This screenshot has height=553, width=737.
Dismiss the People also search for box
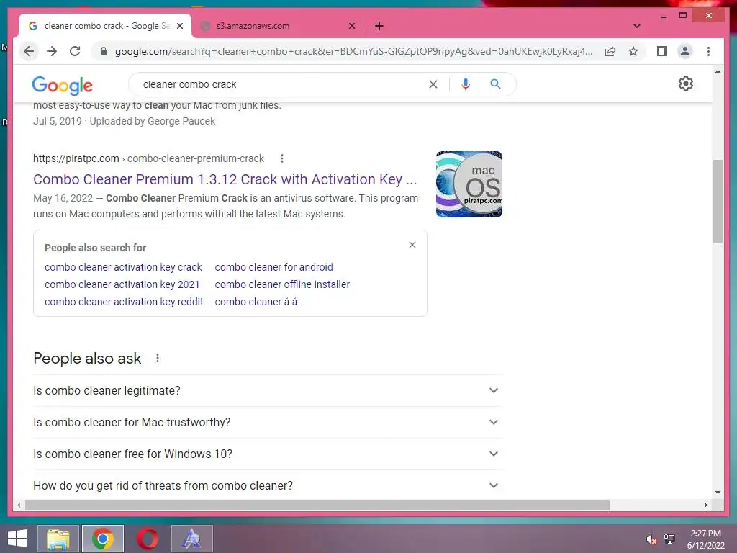[x=412, y=245]
